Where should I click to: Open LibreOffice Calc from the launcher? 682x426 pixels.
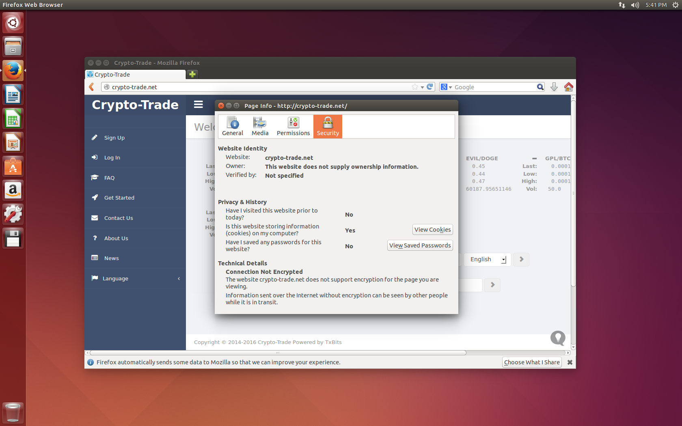pyautogui.click(x=13, y=118)
